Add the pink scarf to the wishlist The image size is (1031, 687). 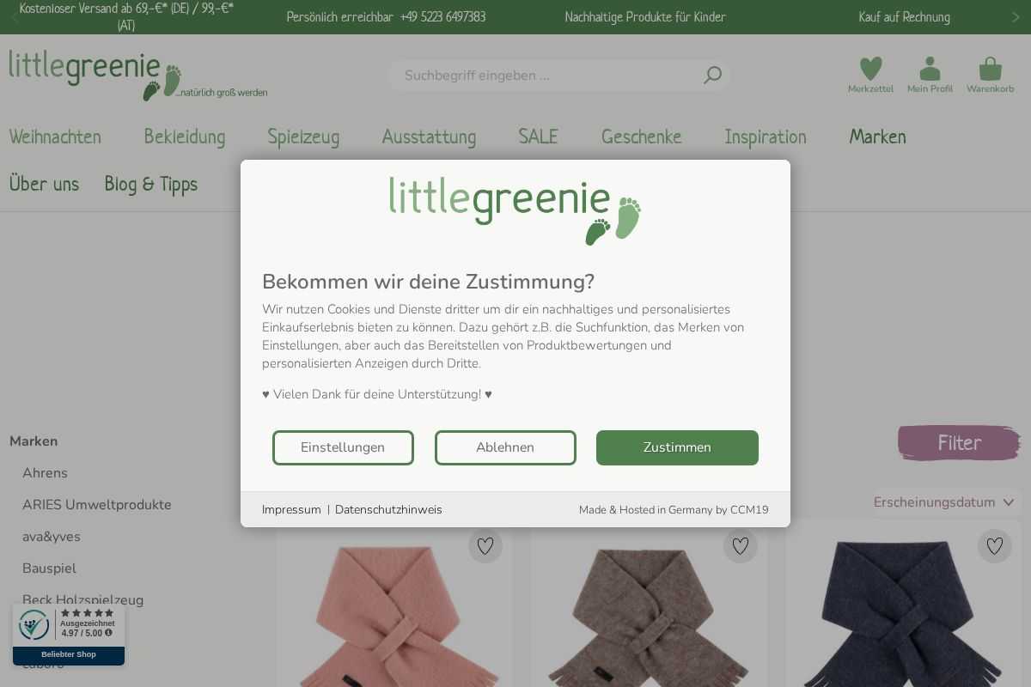(x=485, y=546)
